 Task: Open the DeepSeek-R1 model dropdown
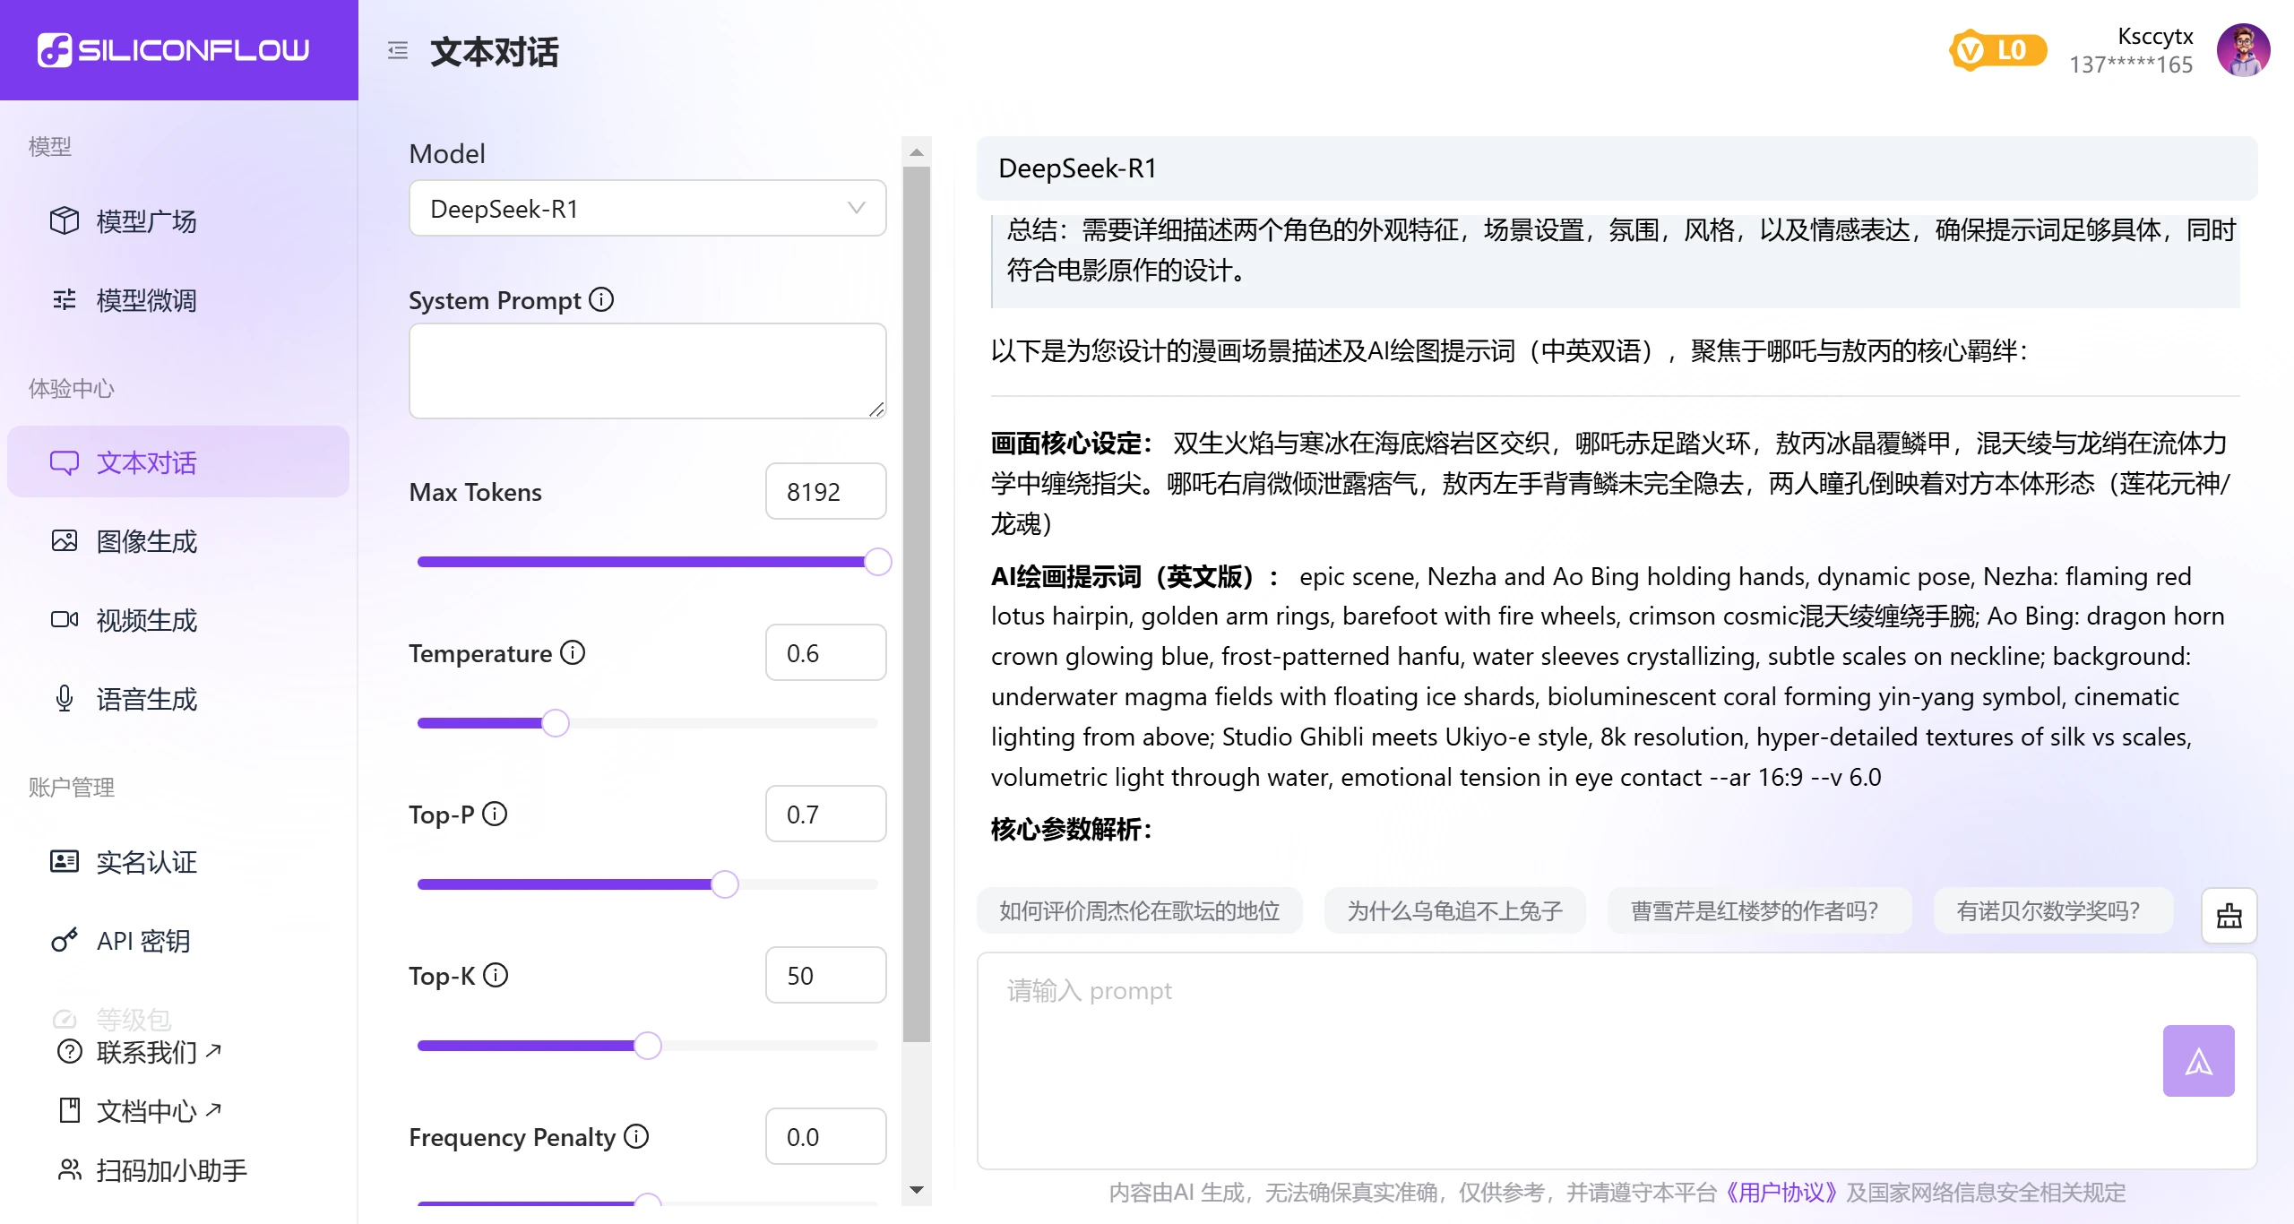[647, 208]
